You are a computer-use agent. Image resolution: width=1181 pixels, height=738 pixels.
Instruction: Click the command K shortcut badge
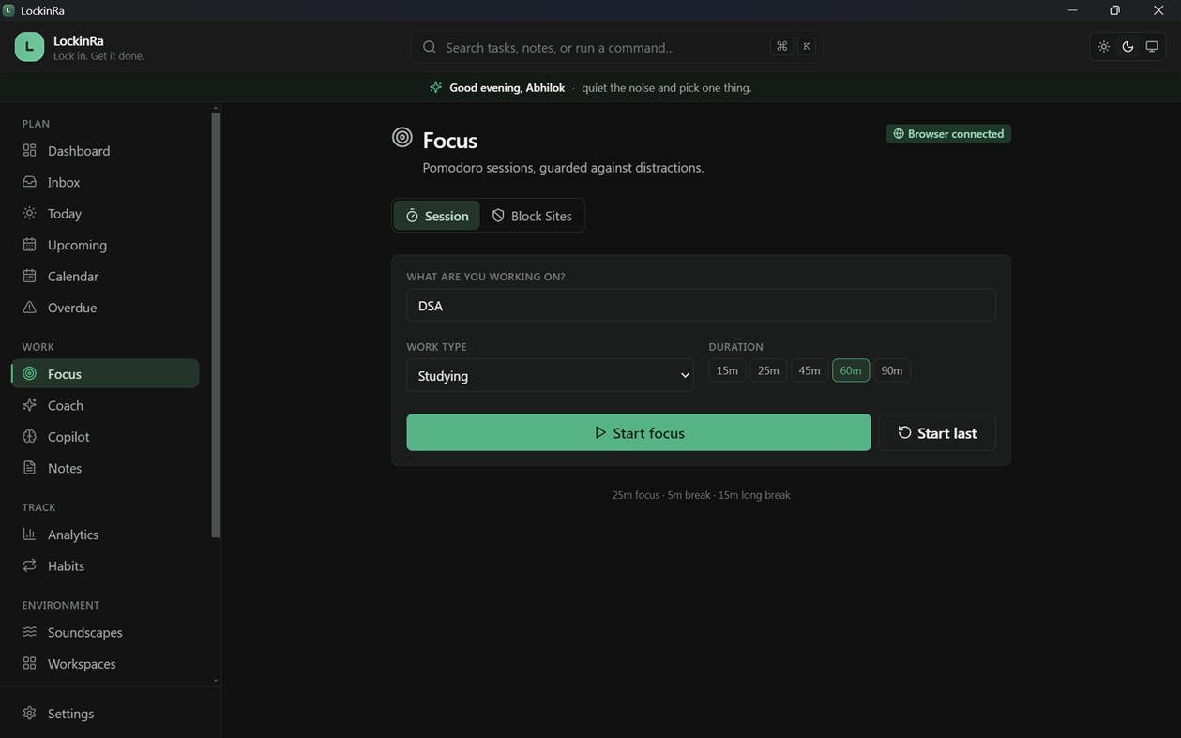[x=794, y=46]
